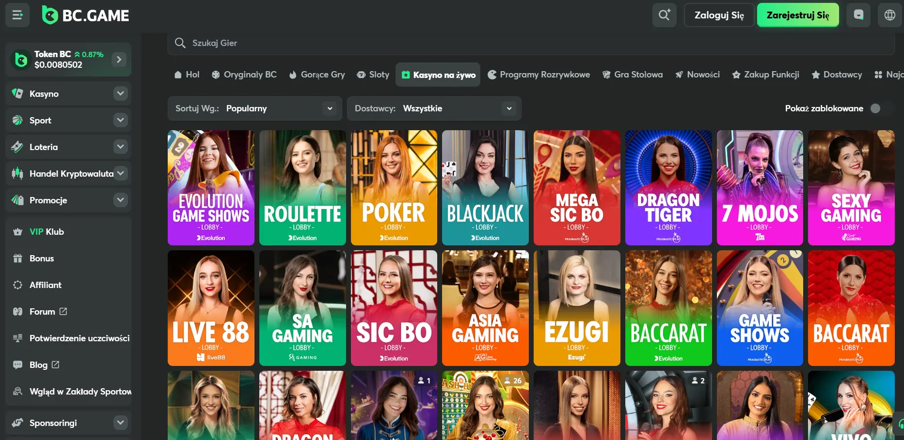Open the Roulette lobby thumbnail
The height and width of the screenshot is (440, 904).
coord(302,188)
